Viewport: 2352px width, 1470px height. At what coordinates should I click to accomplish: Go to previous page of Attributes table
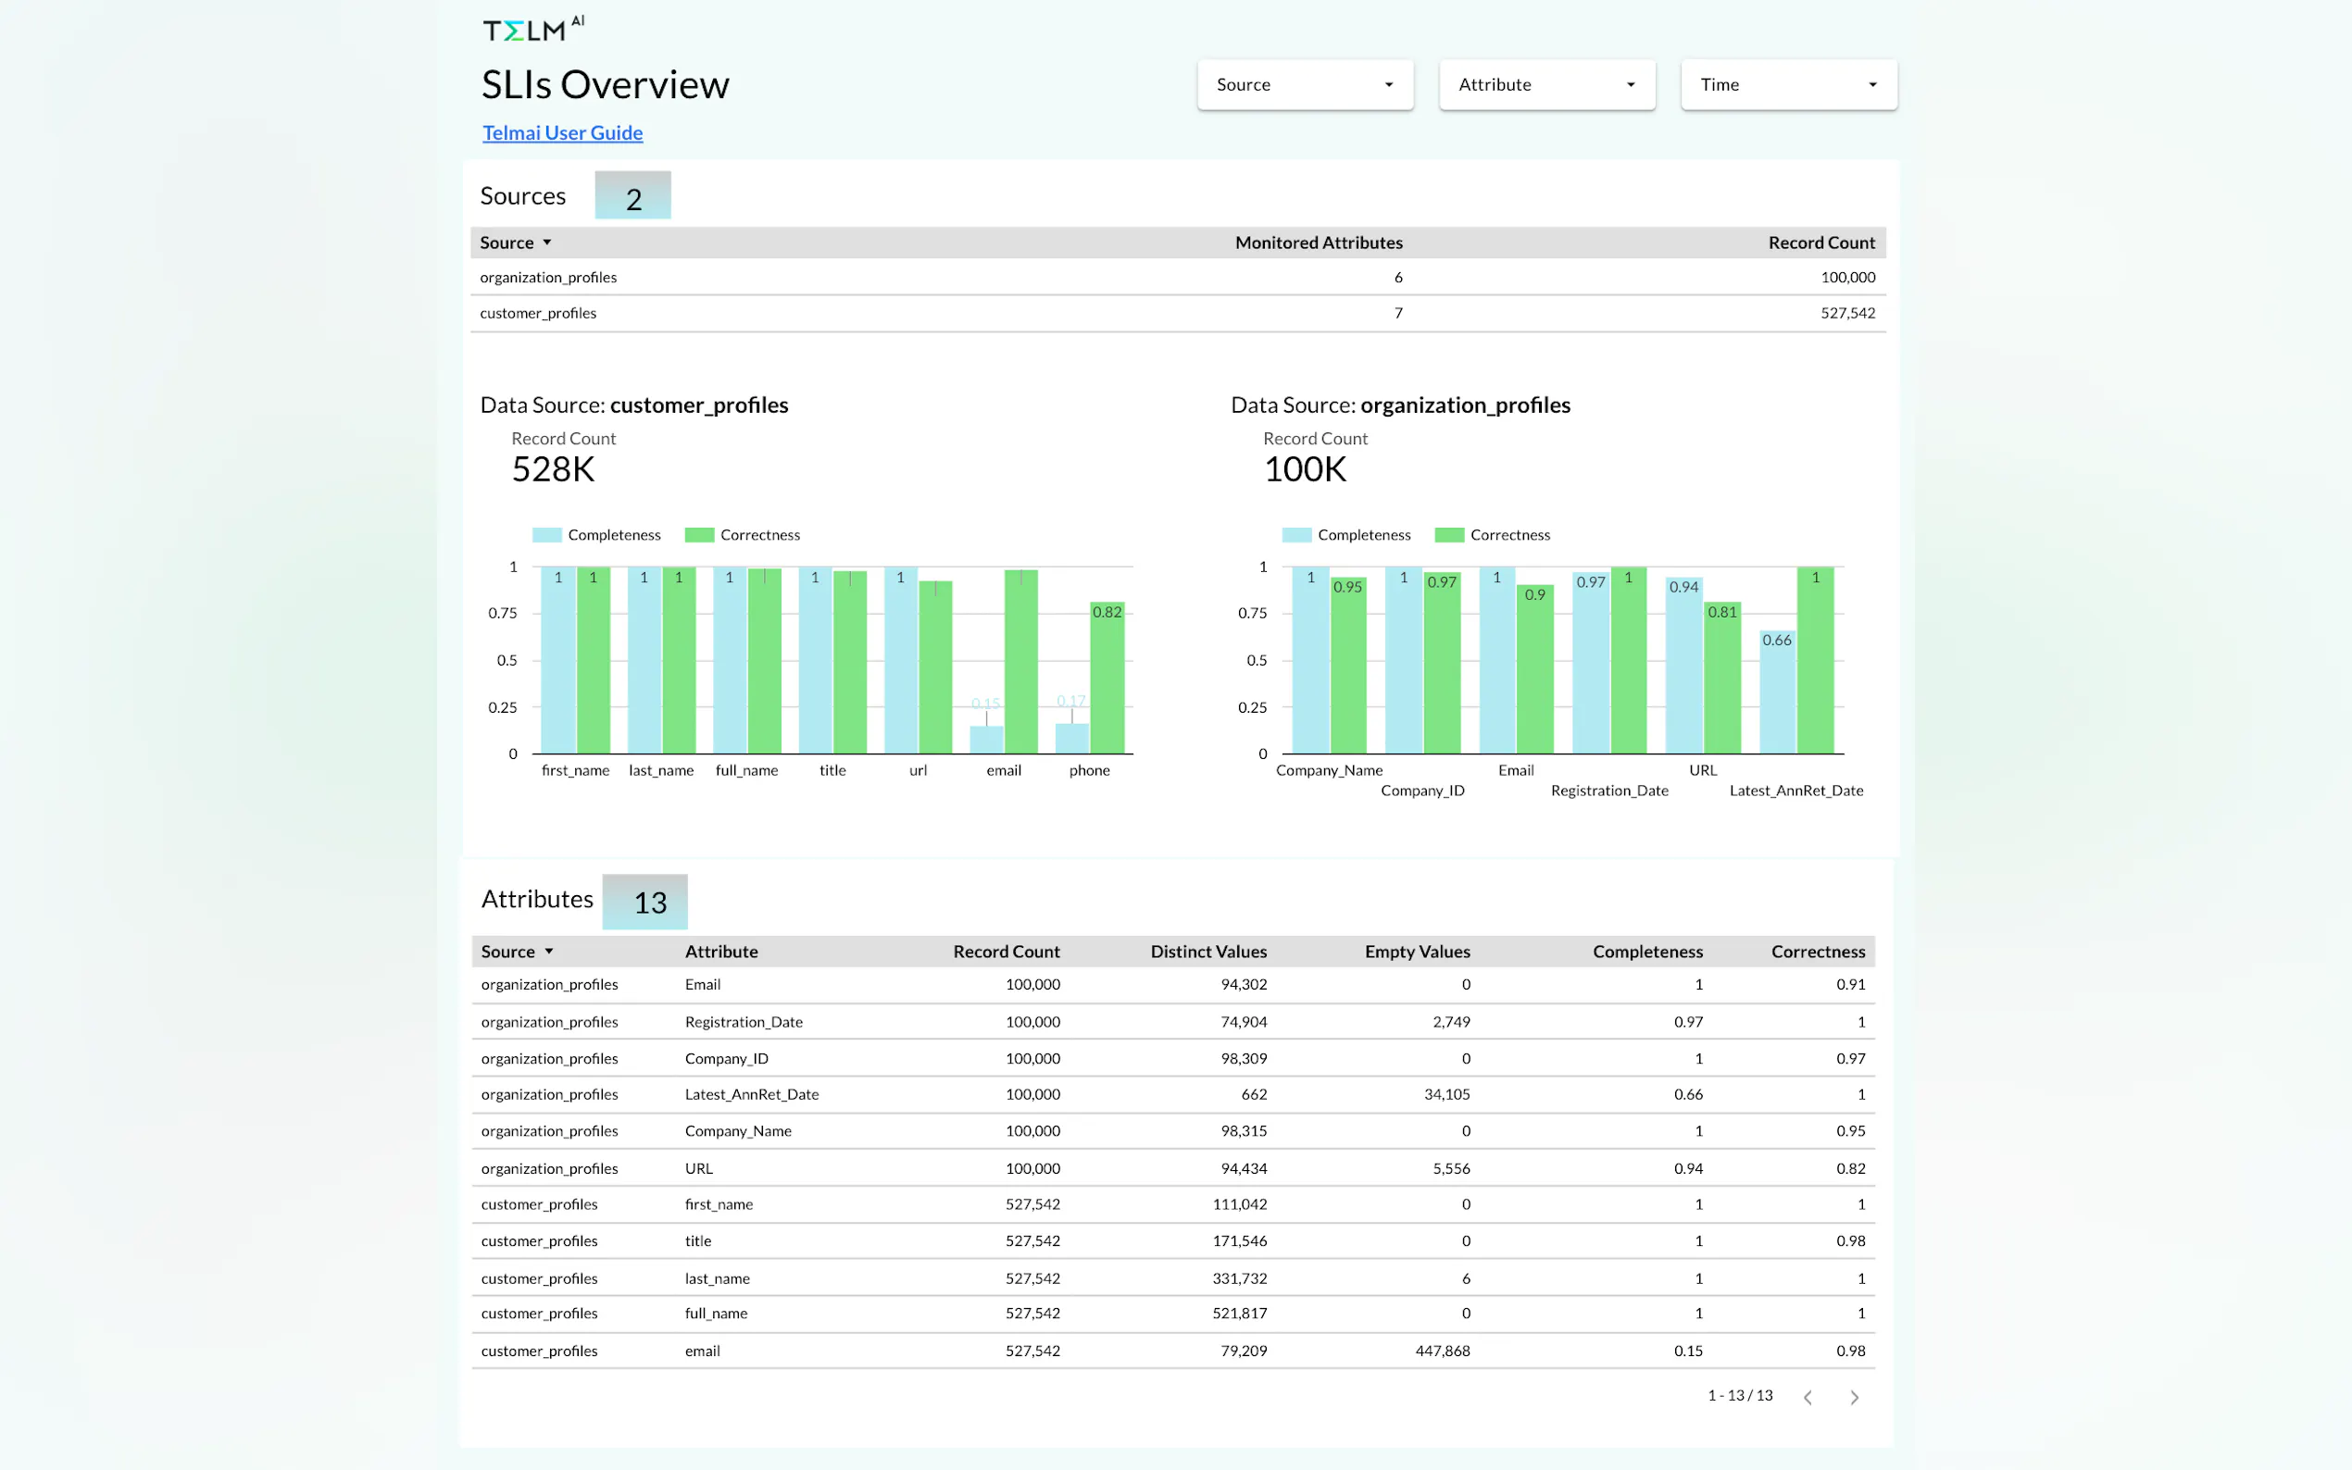[1808, 1397]
